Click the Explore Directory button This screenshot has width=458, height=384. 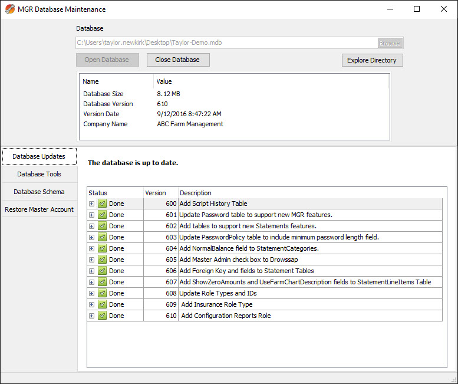pyautogui.click(x=372, y=60)
